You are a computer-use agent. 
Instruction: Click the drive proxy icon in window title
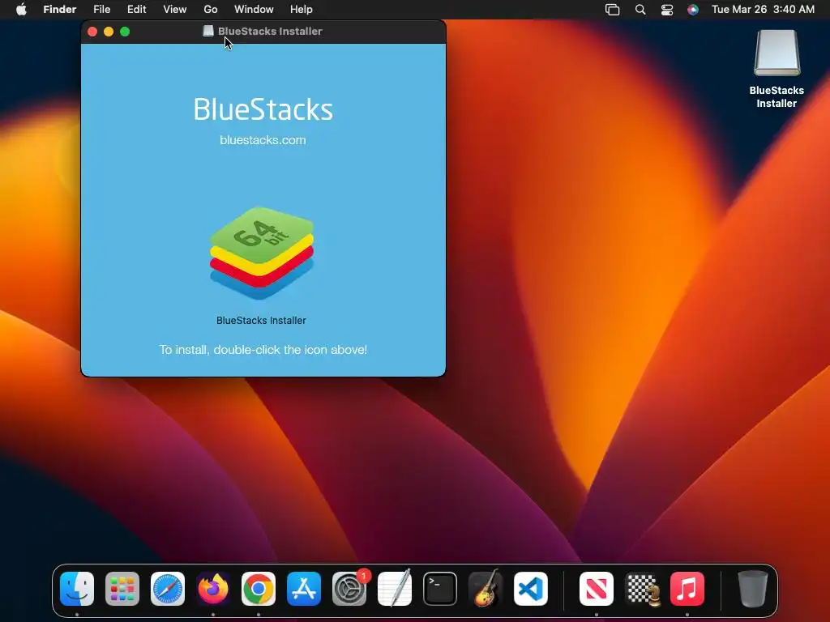[x=208, y=32]
